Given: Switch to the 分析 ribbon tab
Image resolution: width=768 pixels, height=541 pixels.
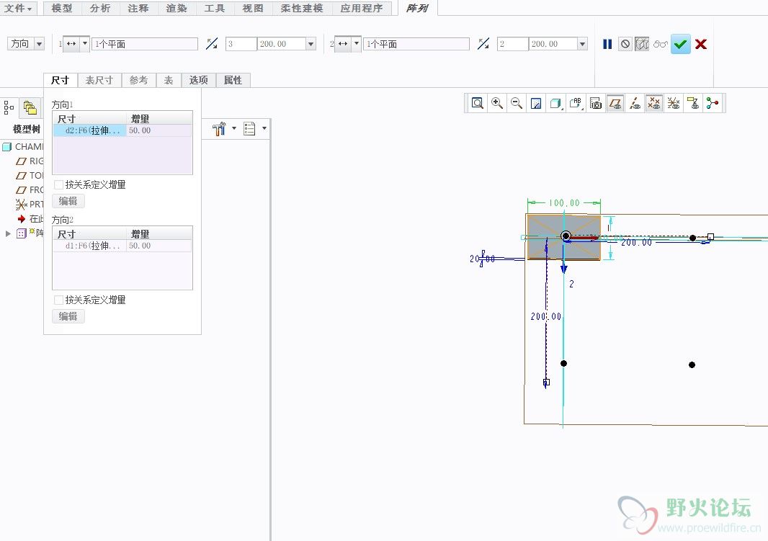Looking at the screenshot, I should coord(100,9).
